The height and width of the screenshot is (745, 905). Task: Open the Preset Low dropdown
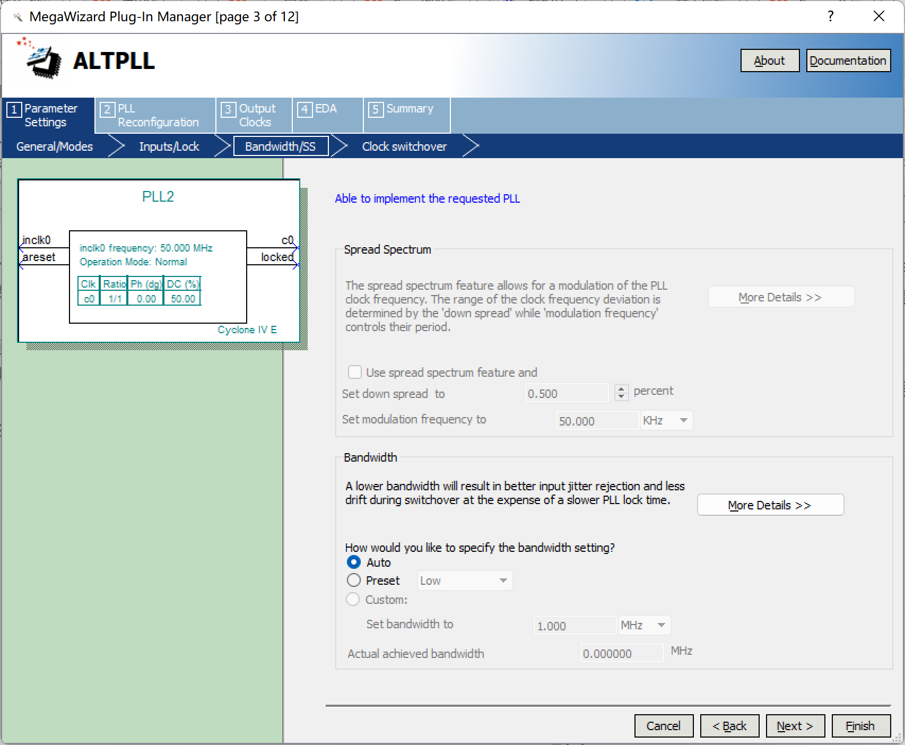pos(465,581)
